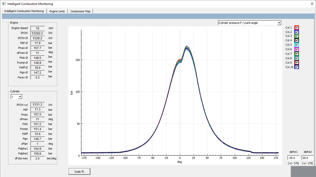The height and width of the screenshot is (177, 316).
Task: Select the cylinder MIP value 17.3
Action: tap(37, 110)
